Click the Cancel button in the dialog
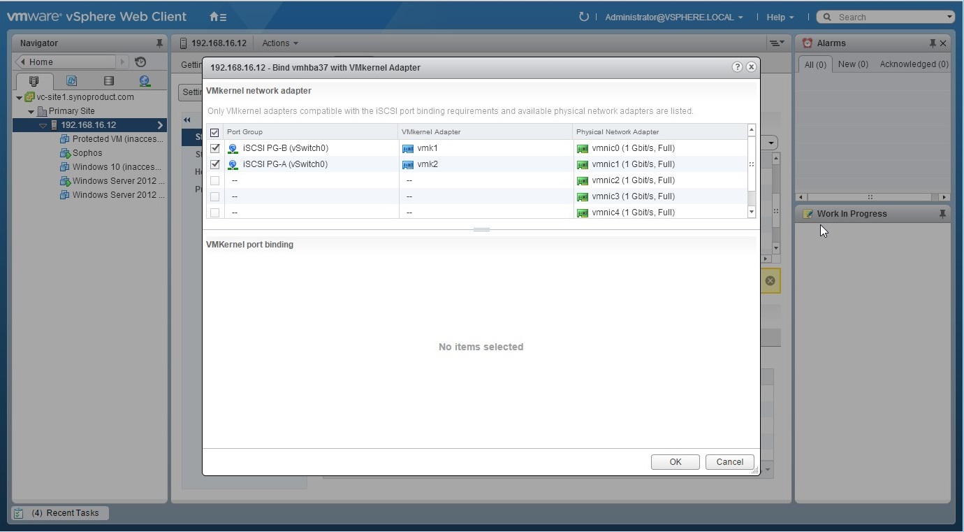 pyautogui.click(x=729, y=461)
